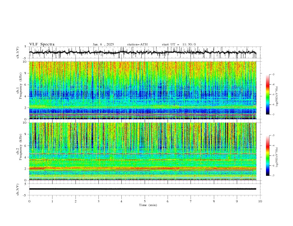Click time axis tick label '5'
Screen dimensions: 293x226
(145, 201)
